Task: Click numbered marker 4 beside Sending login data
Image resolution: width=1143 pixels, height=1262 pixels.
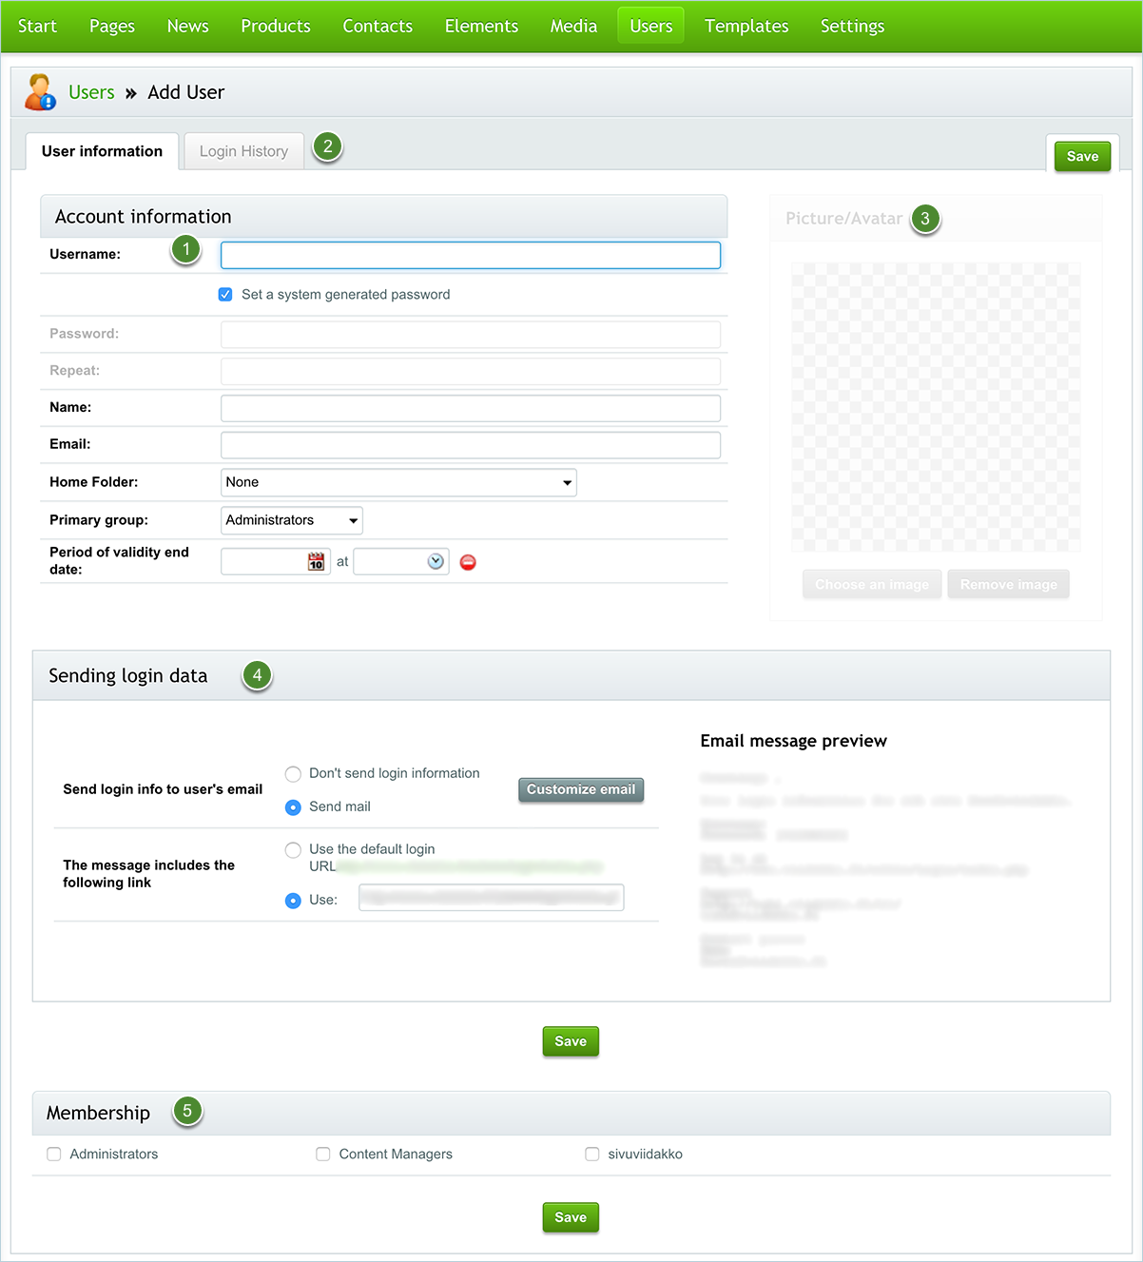Action: (257, 675)
